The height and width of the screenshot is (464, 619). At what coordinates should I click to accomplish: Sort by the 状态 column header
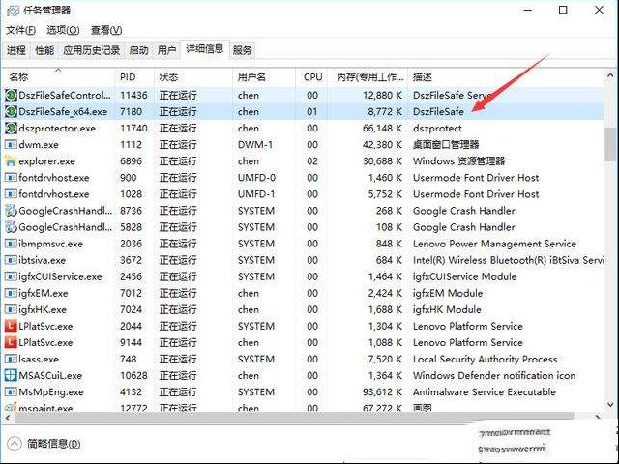click(193, 77)
